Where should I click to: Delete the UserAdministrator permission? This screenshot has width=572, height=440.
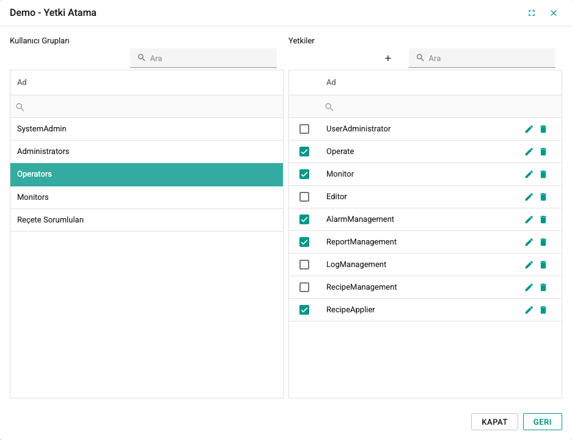pos(543,129)
